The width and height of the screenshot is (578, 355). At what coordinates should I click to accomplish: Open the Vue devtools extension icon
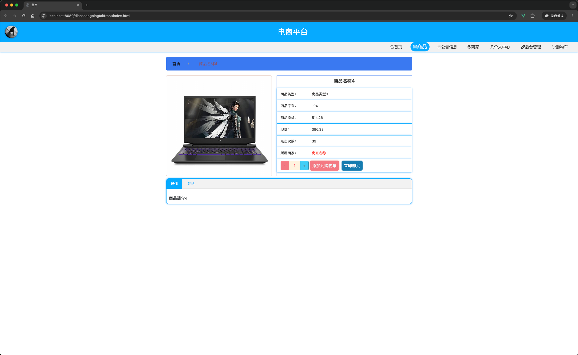pyautogui.click(x=523, y=16)
